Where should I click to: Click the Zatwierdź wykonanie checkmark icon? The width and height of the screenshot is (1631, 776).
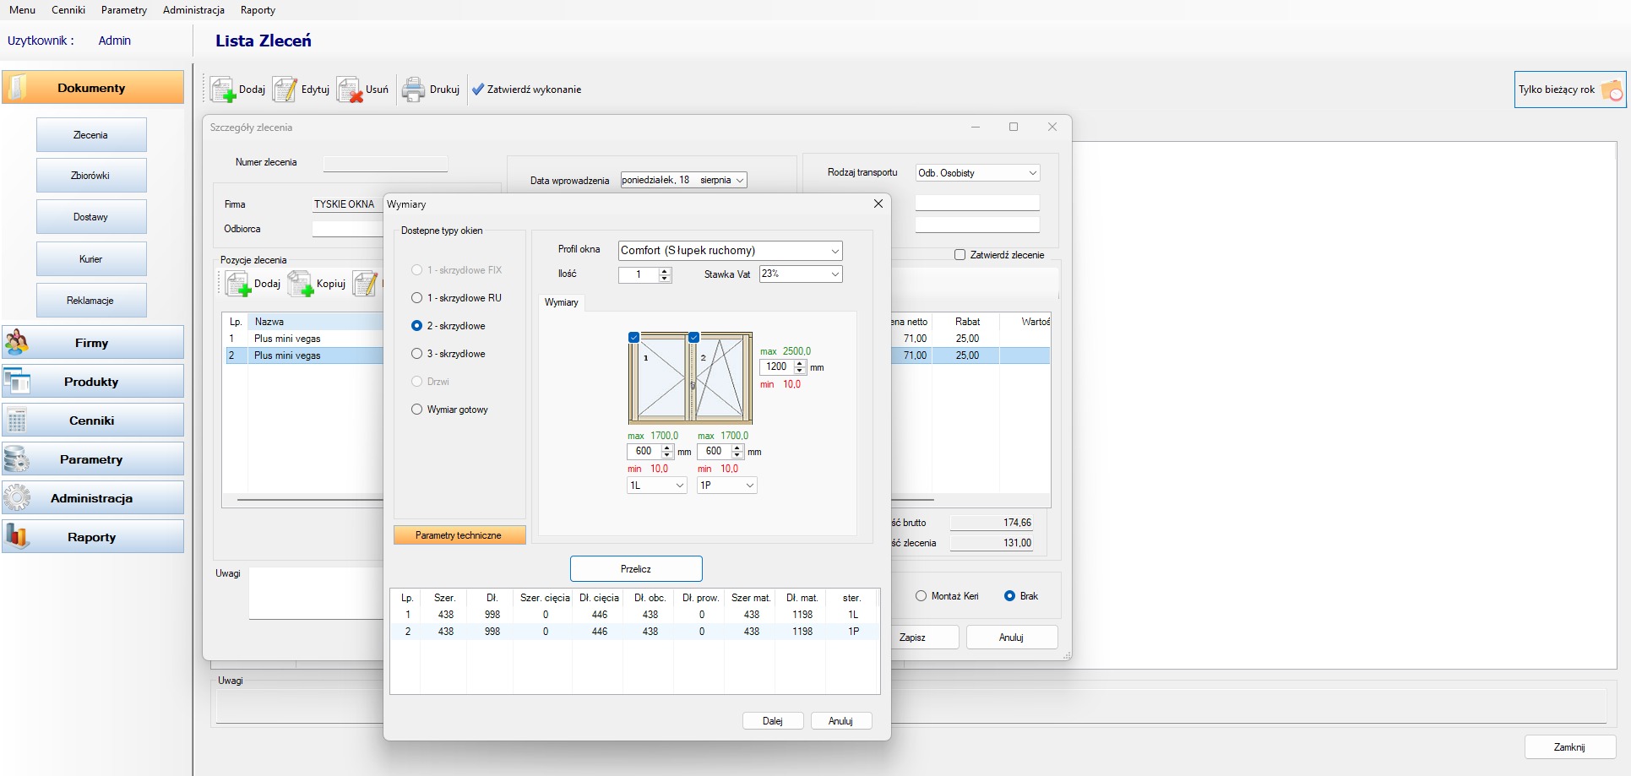(x=478, y=90)
